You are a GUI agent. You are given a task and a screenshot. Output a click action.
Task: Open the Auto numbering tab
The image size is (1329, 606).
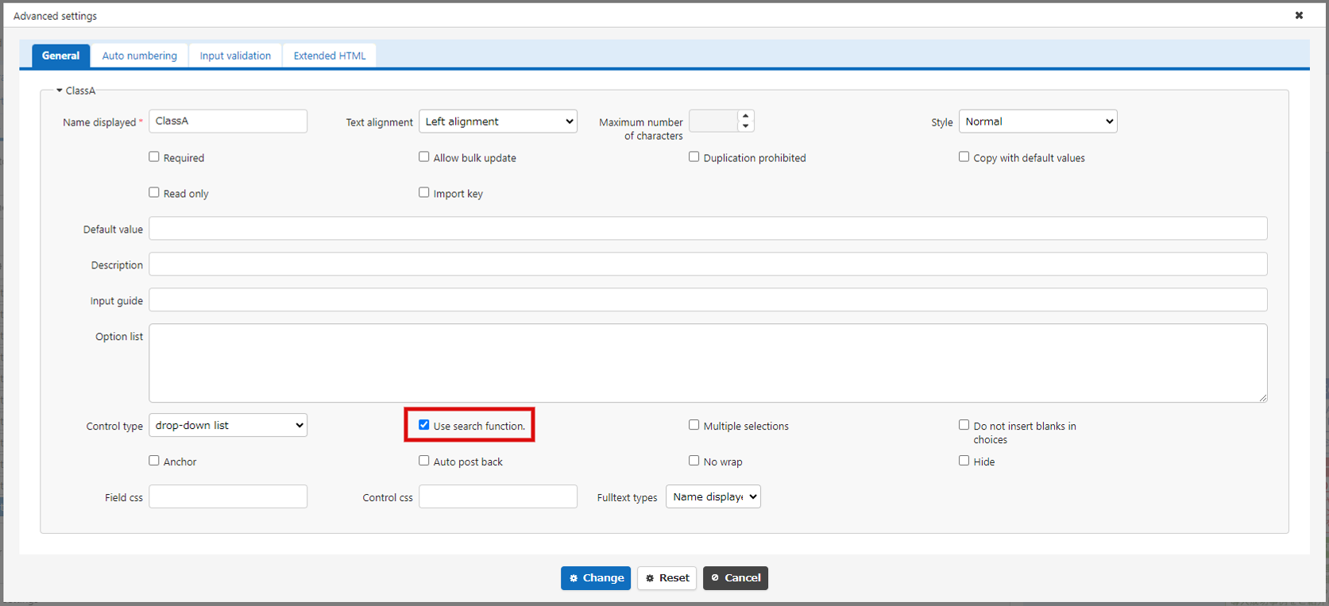coord(140,56)
